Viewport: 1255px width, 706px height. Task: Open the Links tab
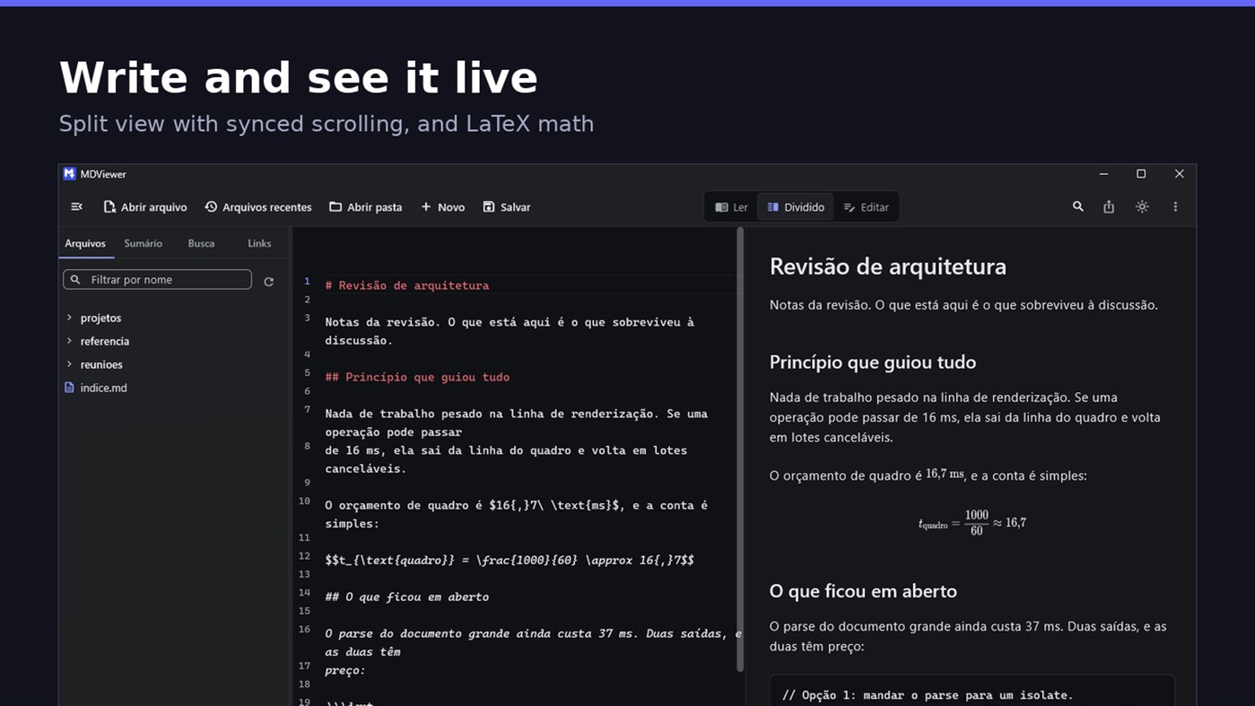tap(259, 244)
